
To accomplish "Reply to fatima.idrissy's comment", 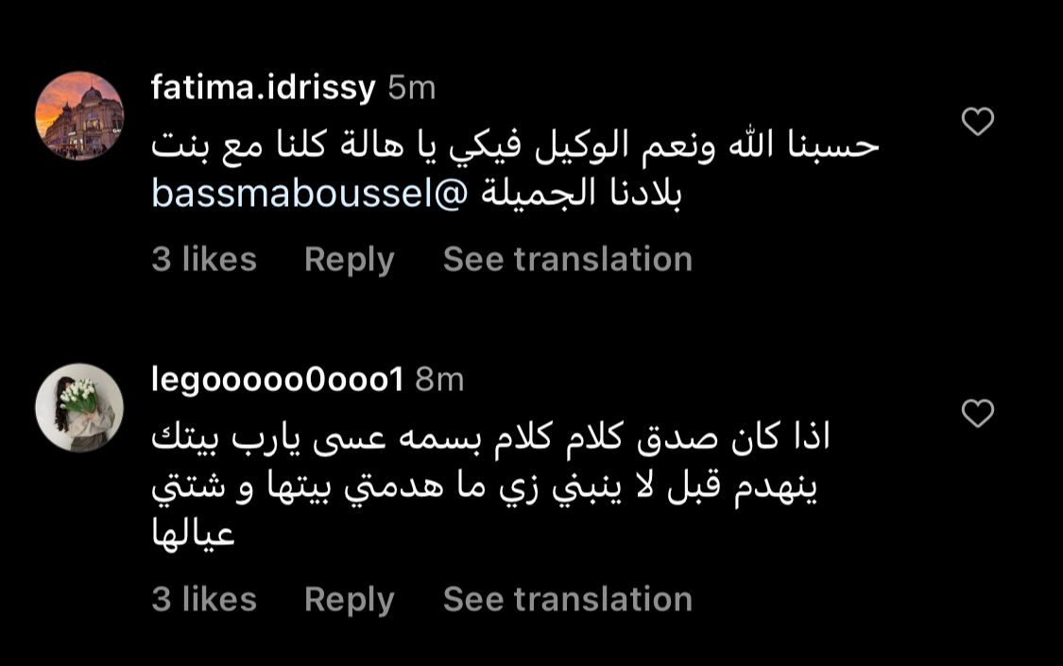I will (x=349, y=259).
